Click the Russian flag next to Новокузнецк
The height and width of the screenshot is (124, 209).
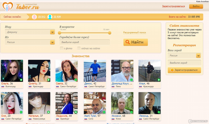click(30, 119)
